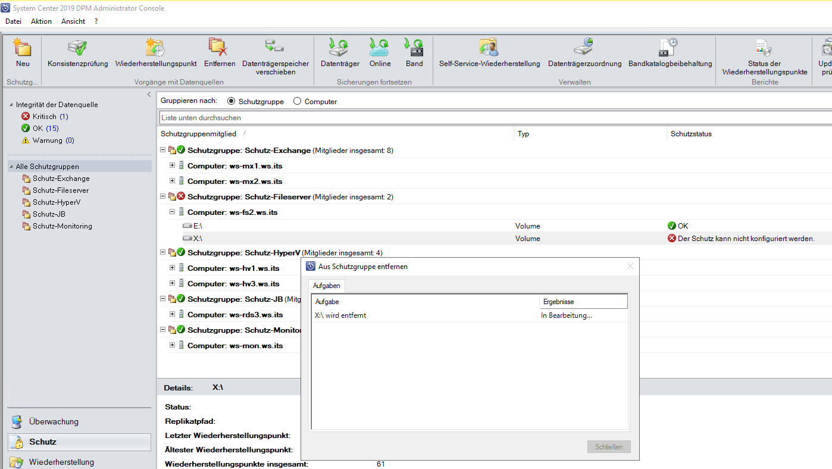Click the Wiederherstellung navigation icon
The image size is (832, 469).
pos(17,462)
